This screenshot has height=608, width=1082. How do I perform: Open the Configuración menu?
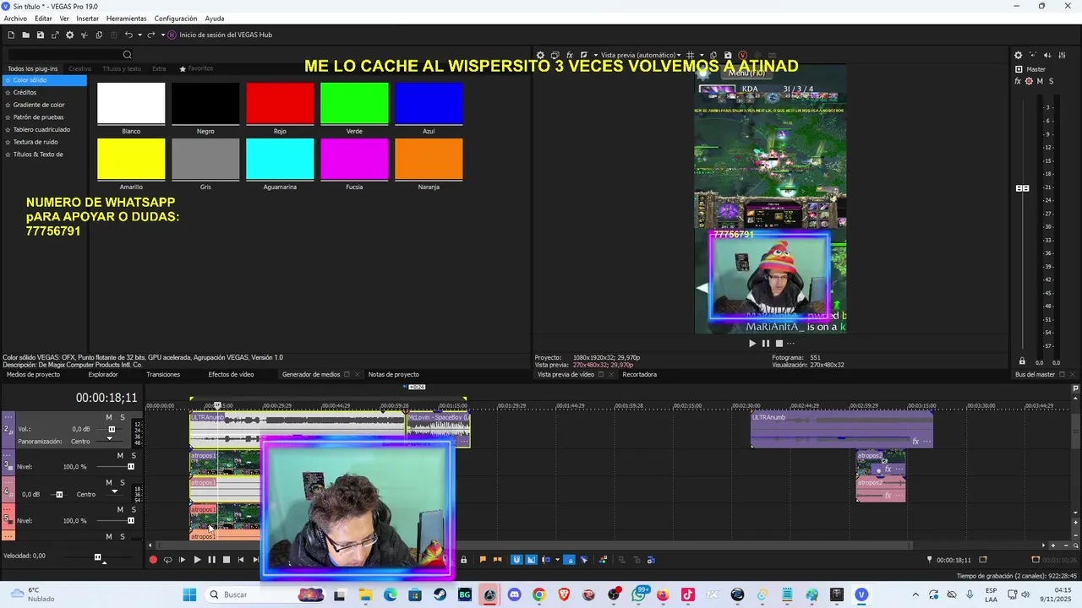click(176, 19)
